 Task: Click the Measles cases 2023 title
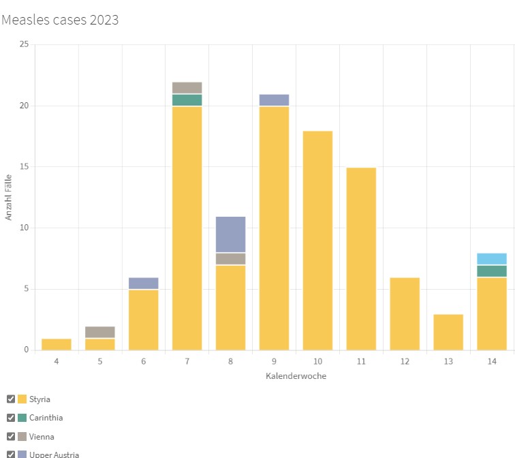pos(60,20)
